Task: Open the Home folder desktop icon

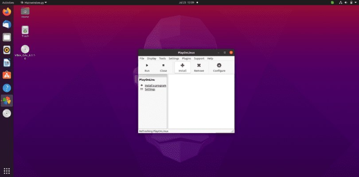Action: (25, 12)
